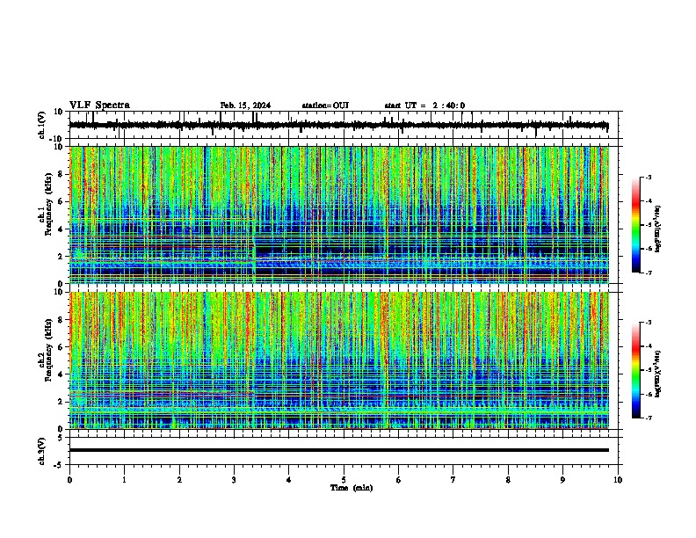Click the time axis tick label "7"
The height and width of the screenshot is (538, 696).
453,480
